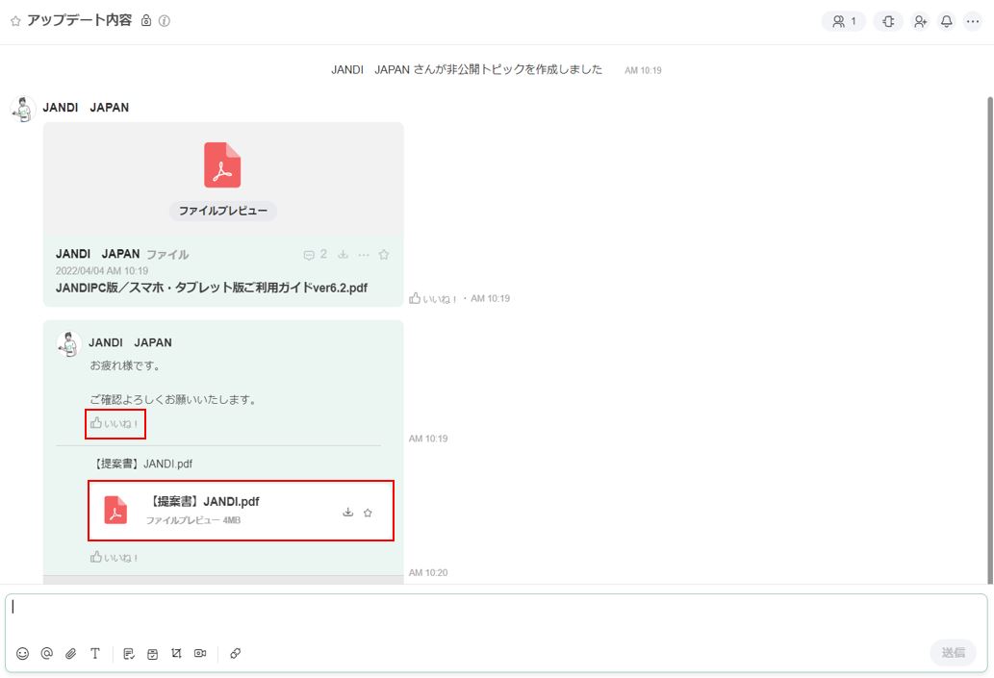
Task: Star the 【提案書】JANDI.pdf file
Action: (368, 513)
